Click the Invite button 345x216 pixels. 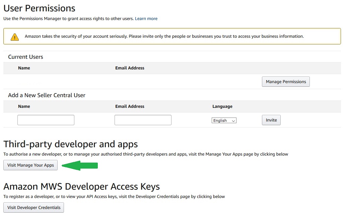click(271, 120)
